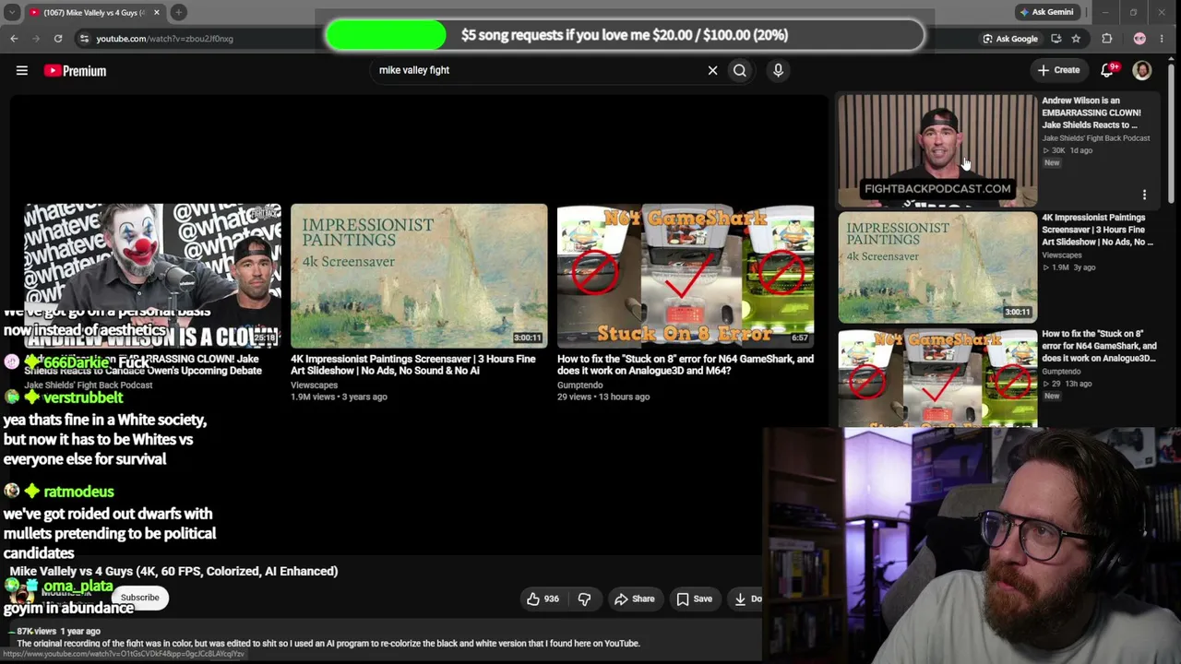Click the 'Mike Vallely vs 4 Guys' video title
This screenshot has width=1181, height=664.
pyautogui.click(x=173, y=571)
